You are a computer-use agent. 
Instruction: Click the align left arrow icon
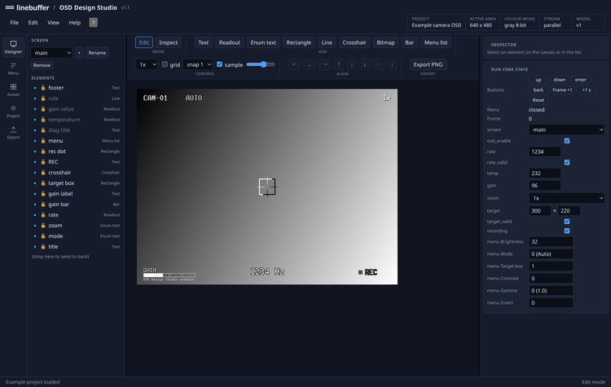pyautogui.click(x=294, y=64)
